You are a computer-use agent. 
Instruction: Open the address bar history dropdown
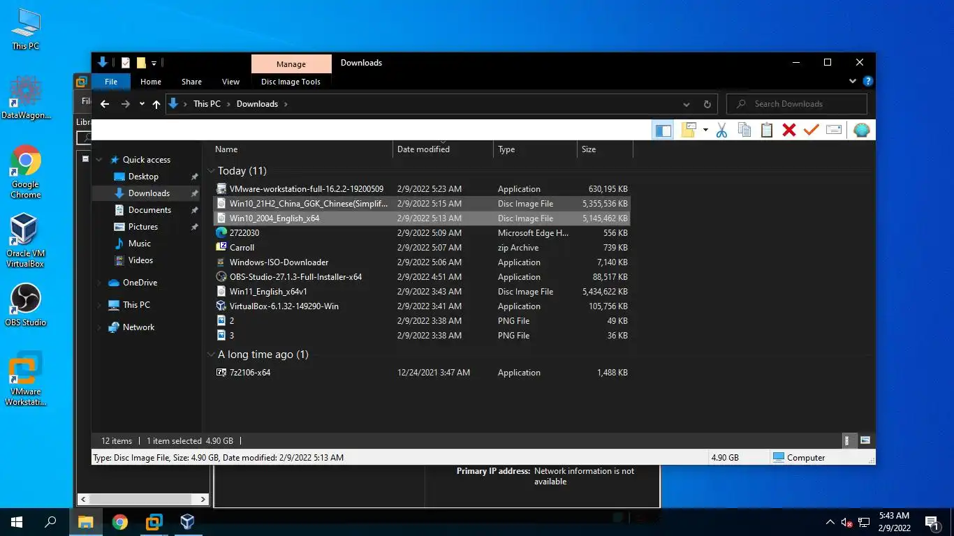(x=687, y=104)
